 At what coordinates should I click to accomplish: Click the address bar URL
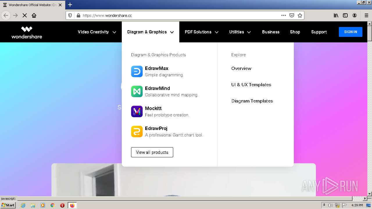[x=107, y=15]
